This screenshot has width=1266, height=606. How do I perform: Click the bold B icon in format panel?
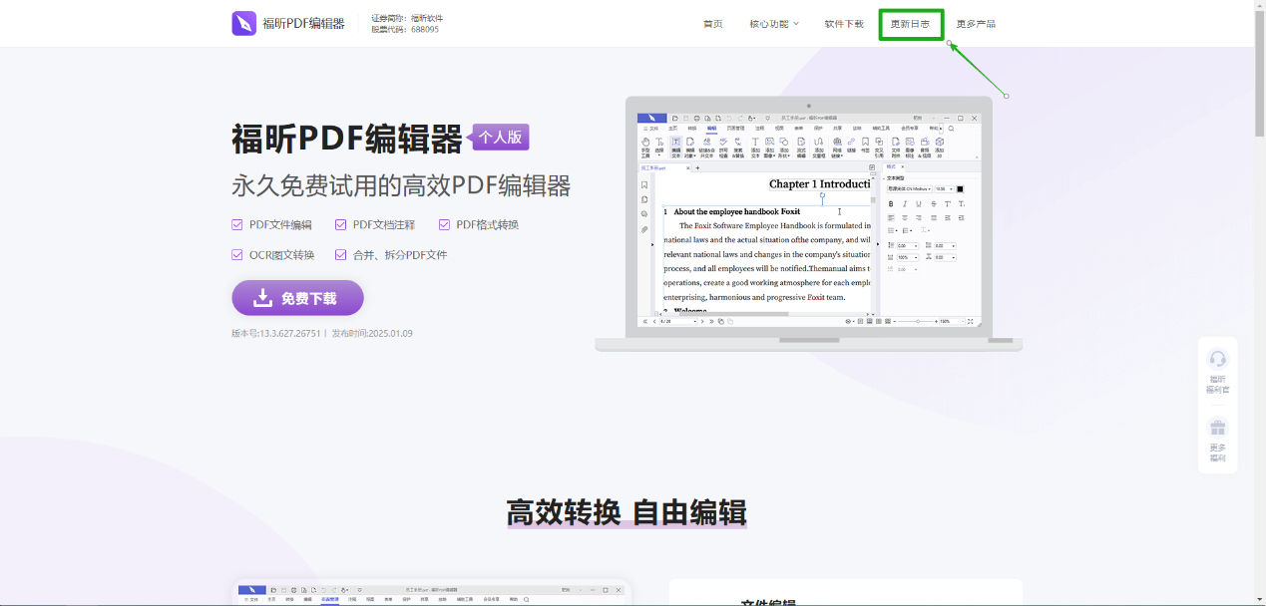[x=891, y=203]
